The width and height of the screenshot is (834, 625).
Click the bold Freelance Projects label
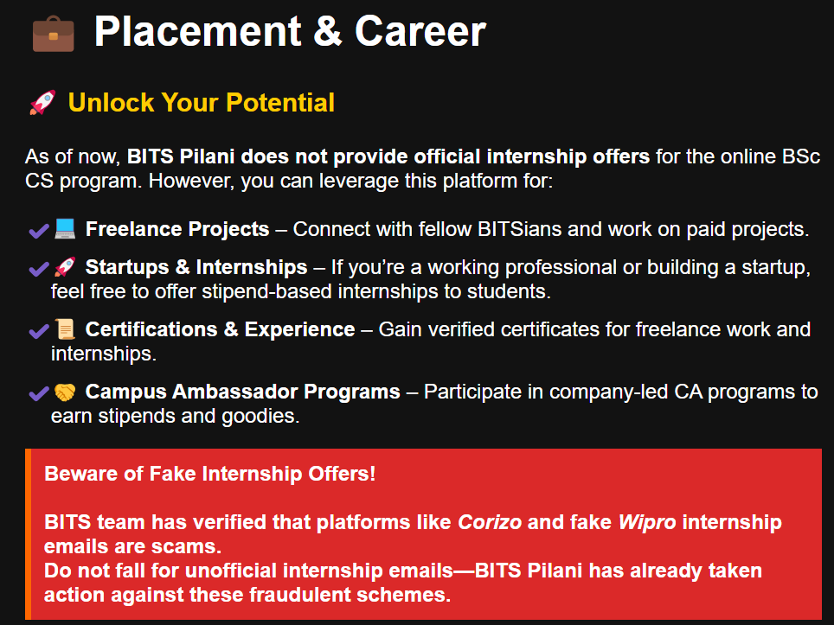tap(177, 229)
